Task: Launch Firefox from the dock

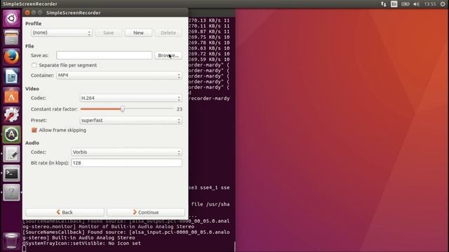Action: point(11,57)
